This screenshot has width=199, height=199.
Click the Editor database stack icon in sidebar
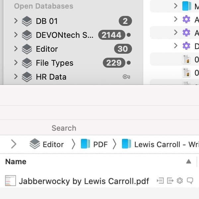click(x=27, y=49)
